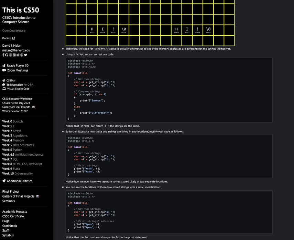Viewport: 294px width, 240px height.
Task: Launch Visual Studio Code link
Action: 18,88
